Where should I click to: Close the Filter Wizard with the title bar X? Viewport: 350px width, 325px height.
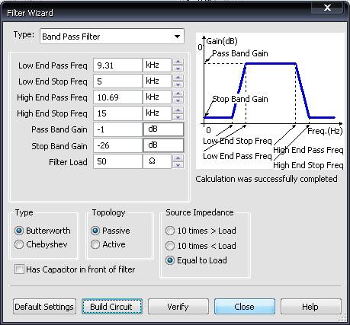(327, 8)
